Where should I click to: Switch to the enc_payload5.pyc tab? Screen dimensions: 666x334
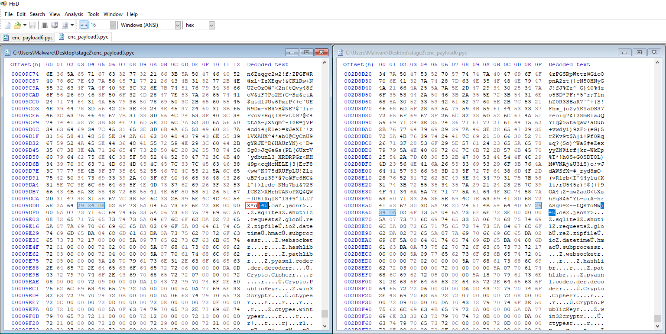(84, 37)
